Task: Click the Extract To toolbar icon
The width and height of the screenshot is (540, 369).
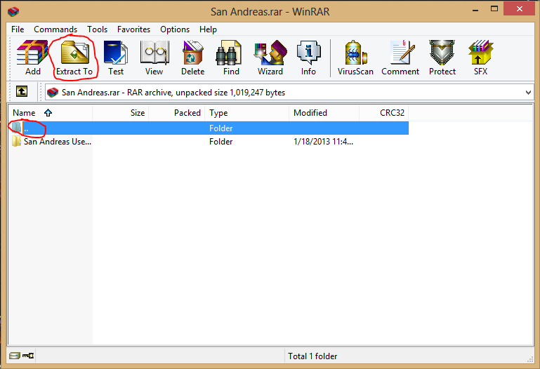Action: point(74,58)
